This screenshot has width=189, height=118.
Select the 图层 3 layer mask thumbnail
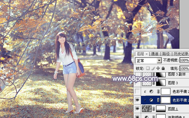(161, 83)
